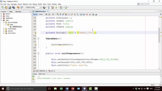Toggle Highlight Search in editor toolbar
The width and height of the screenshot is (162, 91).
coord(66,14)
